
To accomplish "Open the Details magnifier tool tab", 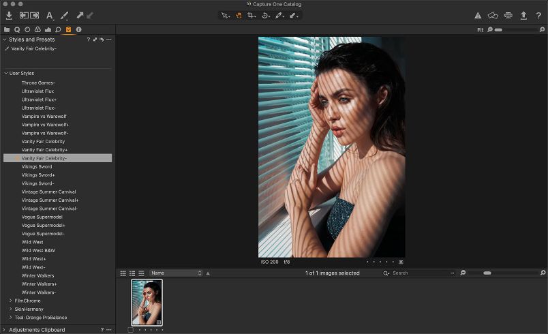I will pos(58,30).
